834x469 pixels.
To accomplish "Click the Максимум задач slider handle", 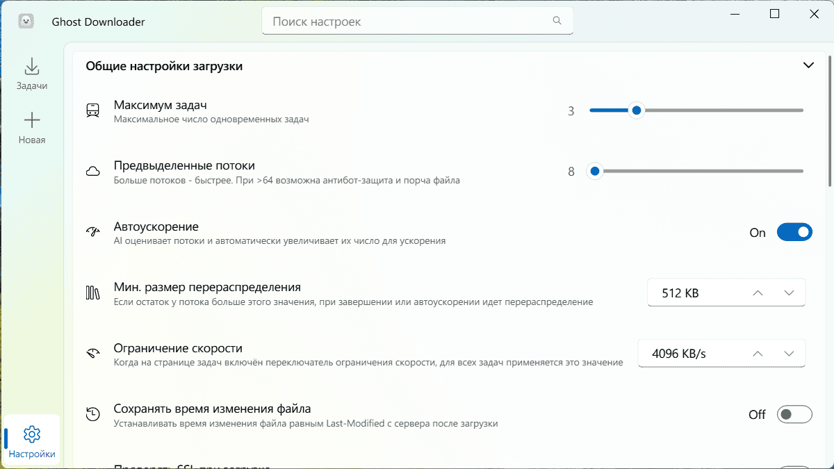I will (x=636, y=110).
